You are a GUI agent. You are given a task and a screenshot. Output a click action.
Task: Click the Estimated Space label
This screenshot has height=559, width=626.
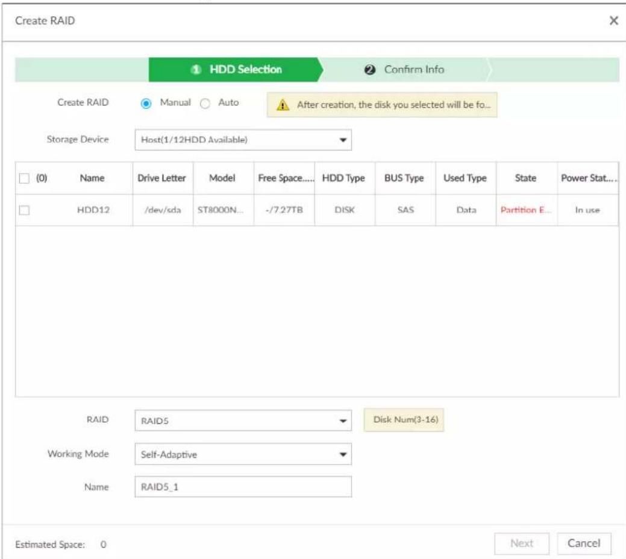pyautogui.click(x=50, y=545)
